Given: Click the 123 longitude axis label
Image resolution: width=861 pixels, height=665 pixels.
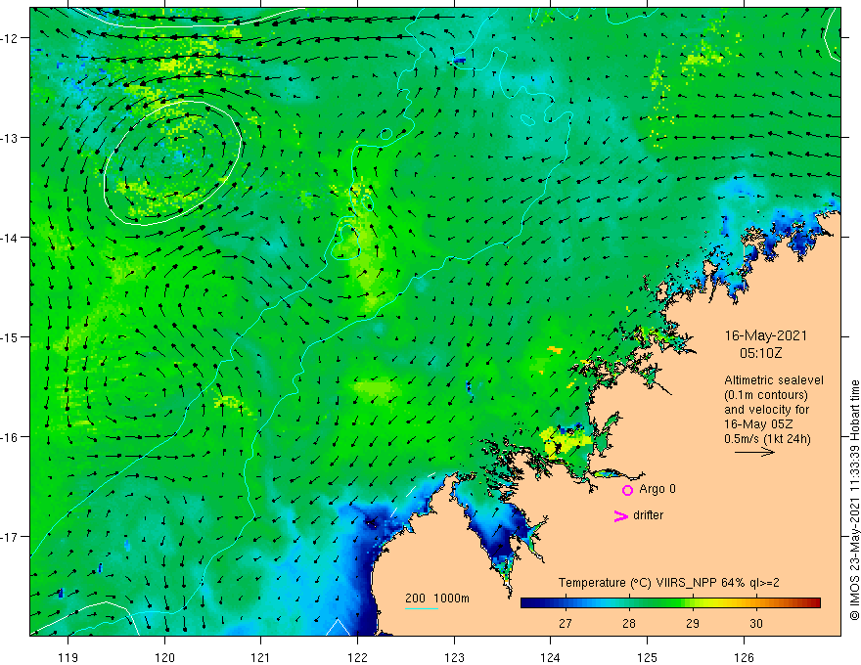Looking at the screenshot, I should (x=454, y=657).
